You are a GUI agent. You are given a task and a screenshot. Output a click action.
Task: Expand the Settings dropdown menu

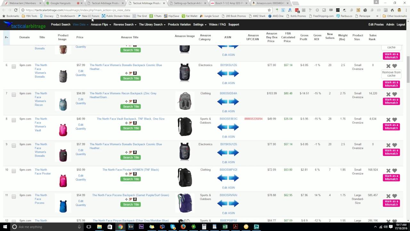tap(200, 24)
